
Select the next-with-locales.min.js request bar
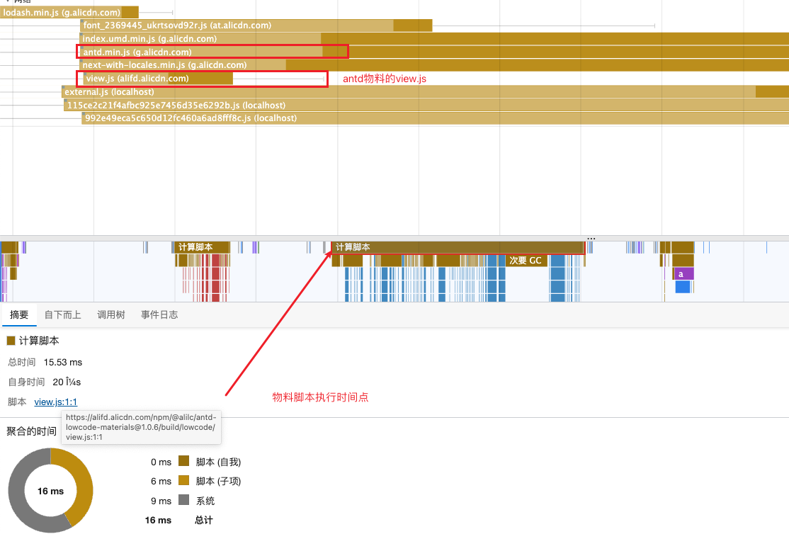177,64
